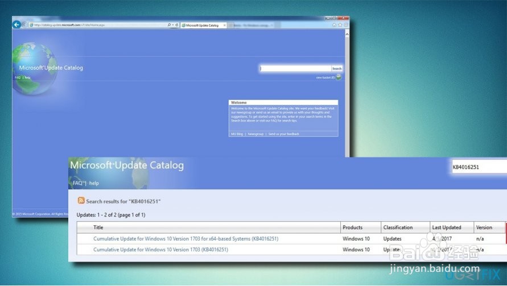Focus the browser address bar URL

[x=97, y=25]
